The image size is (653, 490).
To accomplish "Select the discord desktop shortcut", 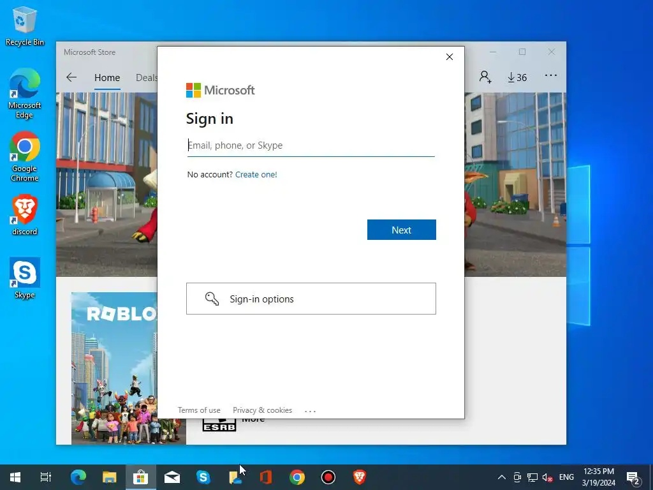I will (x=25, y=215).
